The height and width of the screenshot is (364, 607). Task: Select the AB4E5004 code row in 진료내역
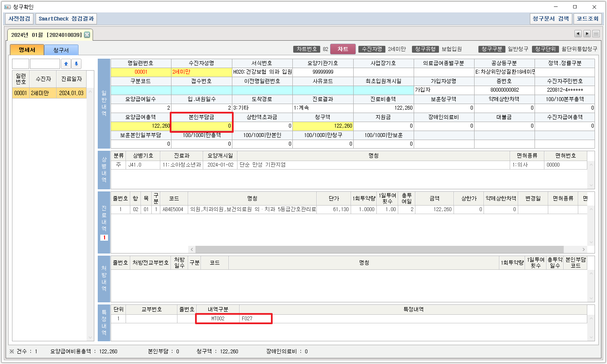[x=173, y=209]
